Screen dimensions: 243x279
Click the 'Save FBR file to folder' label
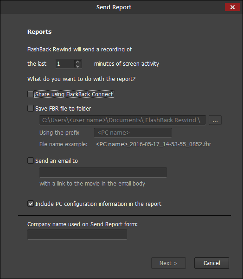tap(63, 109)
